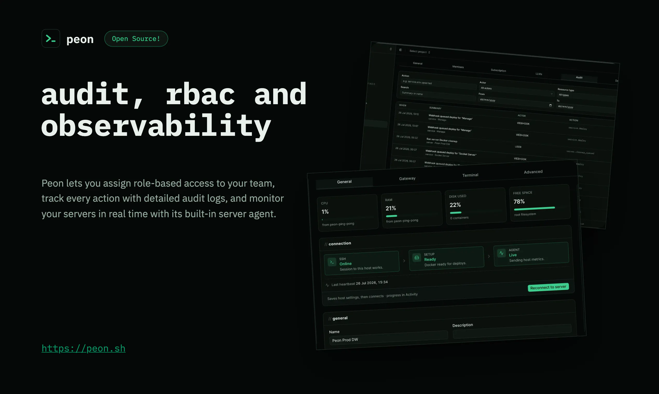Screen dimensions: 659x394
Task: Switch to the General tab in the audit settings window
Action: [417, 63]
